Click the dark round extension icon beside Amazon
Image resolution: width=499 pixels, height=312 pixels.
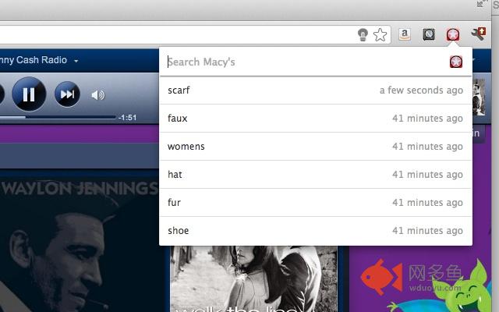pos(428,34)
